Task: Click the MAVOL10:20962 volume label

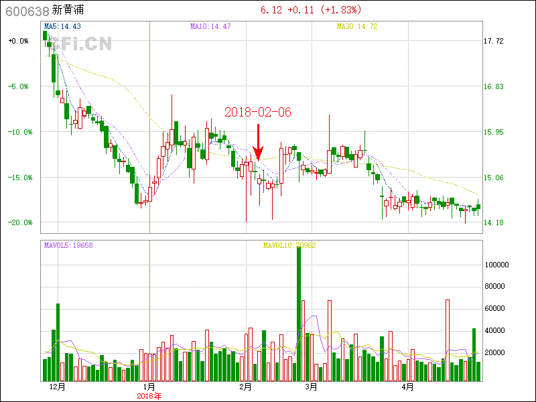Action: tap(289, 245)
